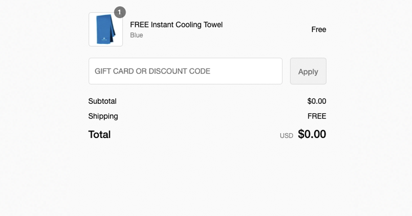Focus the gift card or discount code field
The height and width of the screenshot is (216, 412).
(185, 71)
